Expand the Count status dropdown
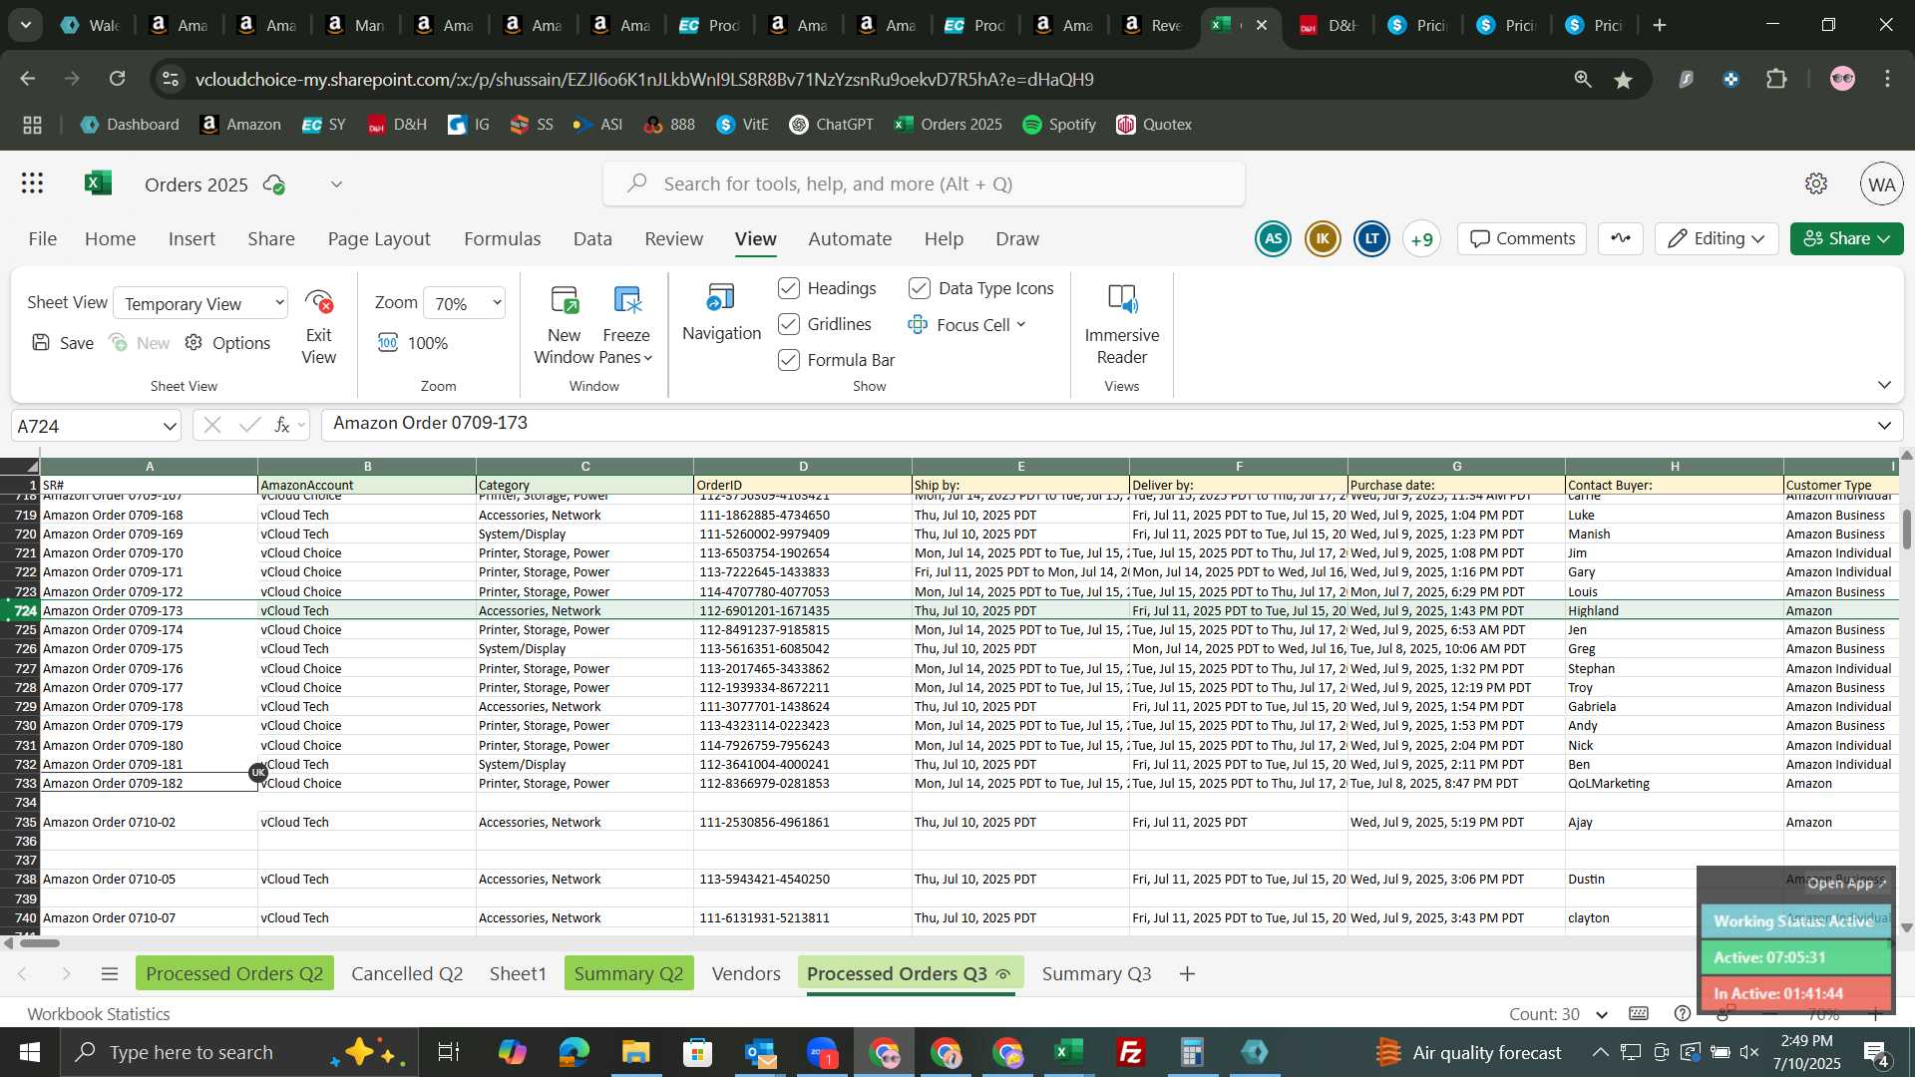Image resolution: width=1915 pixels, height=1077 pixels. pyautogui.click(x=1602, y=1014)
